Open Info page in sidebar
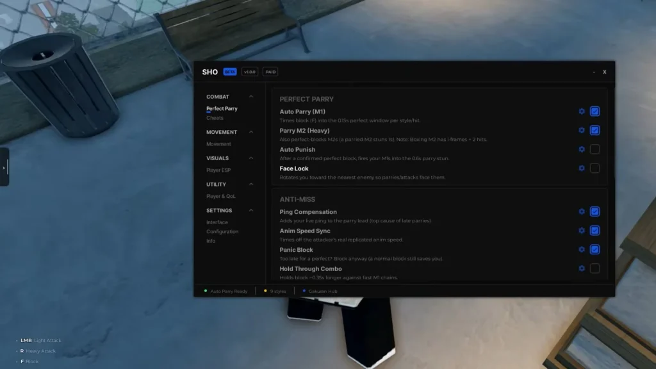This screenshot has width=656, height=369. [210, 241]
